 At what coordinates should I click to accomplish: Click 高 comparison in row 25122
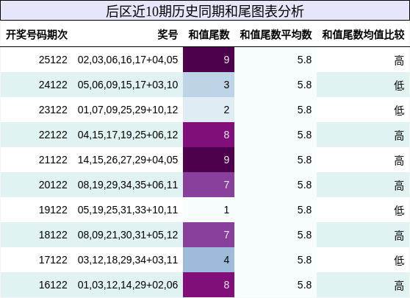click(x=399, y=60)
